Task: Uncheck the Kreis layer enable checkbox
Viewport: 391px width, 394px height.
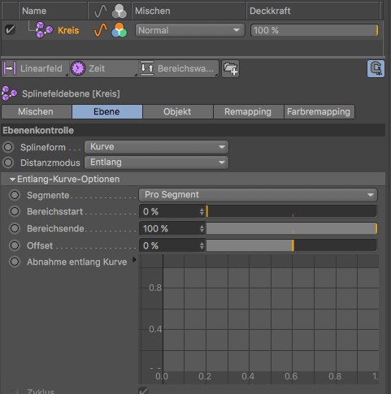Action: tap(10, 29)
